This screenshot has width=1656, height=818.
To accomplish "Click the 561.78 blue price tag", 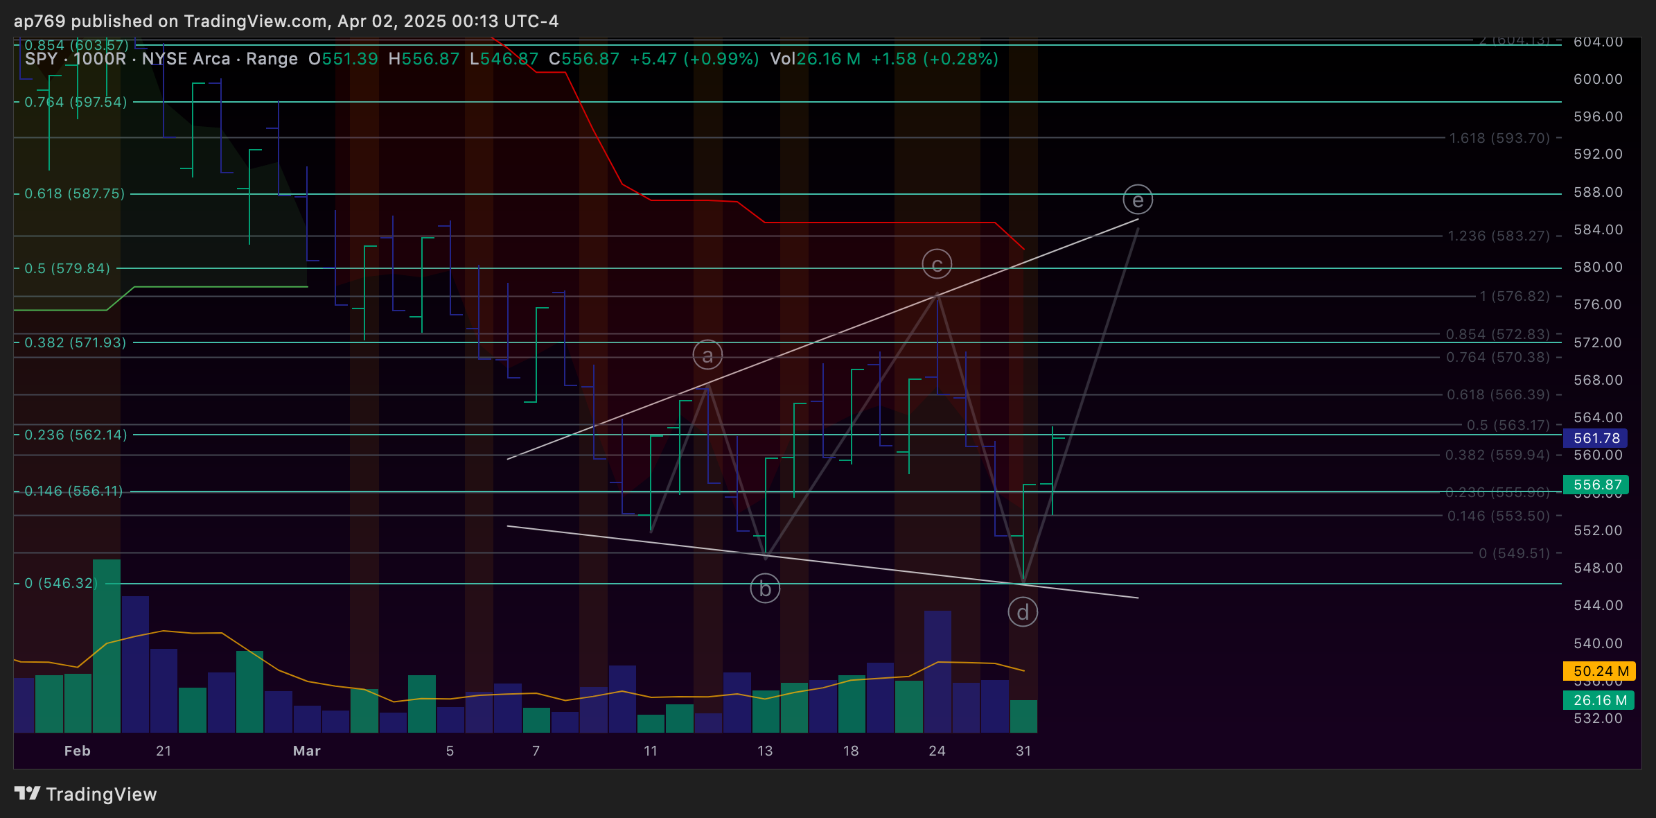I will point(1596,438).
